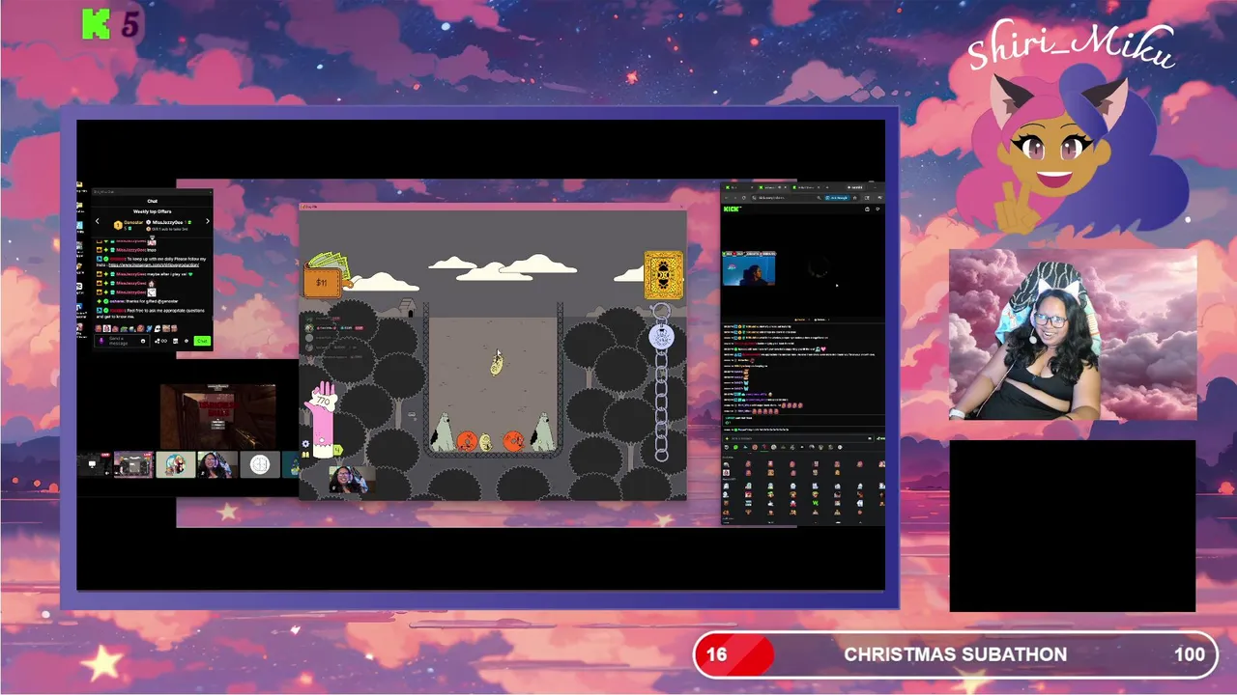Click the green Kick K logo overlay

(x=96, y=24)
